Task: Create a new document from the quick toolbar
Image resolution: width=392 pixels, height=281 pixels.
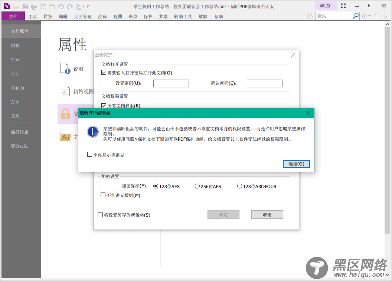Action: (x=52, y=7)
